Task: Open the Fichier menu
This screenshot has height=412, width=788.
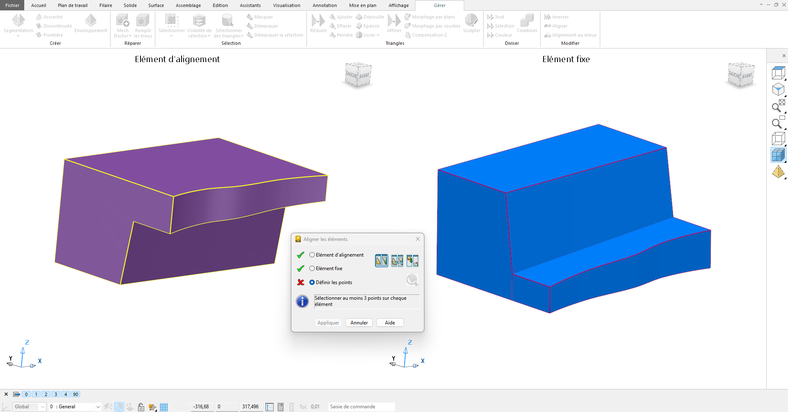Action: click(x=12, y=5)
